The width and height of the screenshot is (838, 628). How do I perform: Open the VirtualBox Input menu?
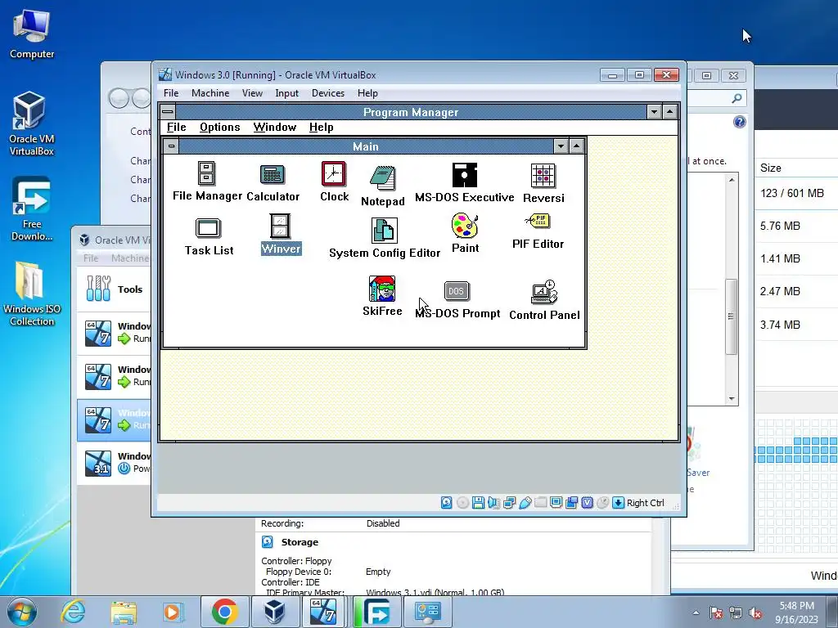point(287,93)
